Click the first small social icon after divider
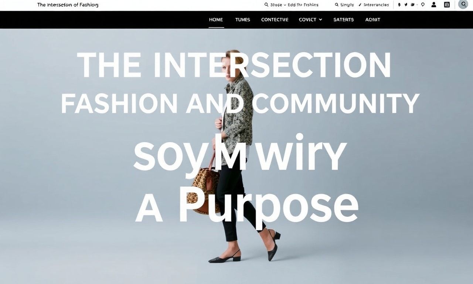The height and width of the screenshot is (284, 473). coord(399,5)
